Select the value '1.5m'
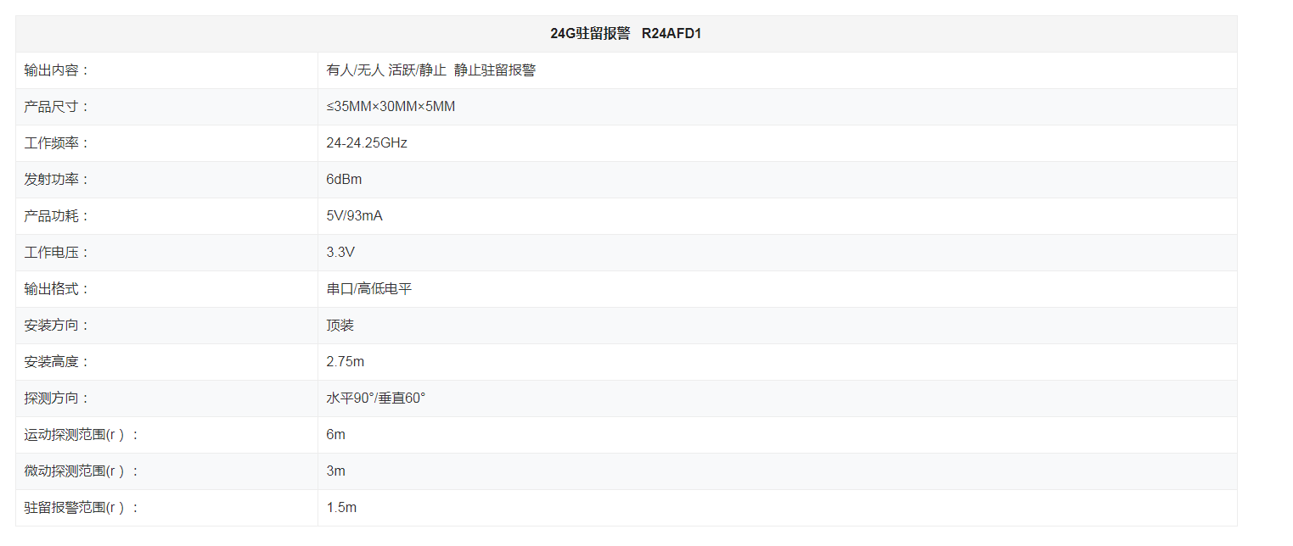1293x546 pixels. coord(341,508)
